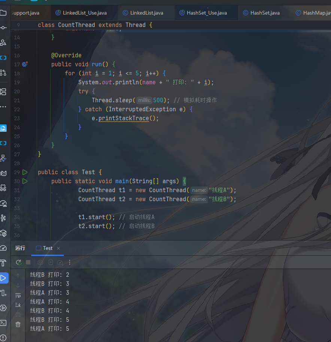Expand the sidebar's more tool windows ellipsis
331x342 pixels.
3,106
